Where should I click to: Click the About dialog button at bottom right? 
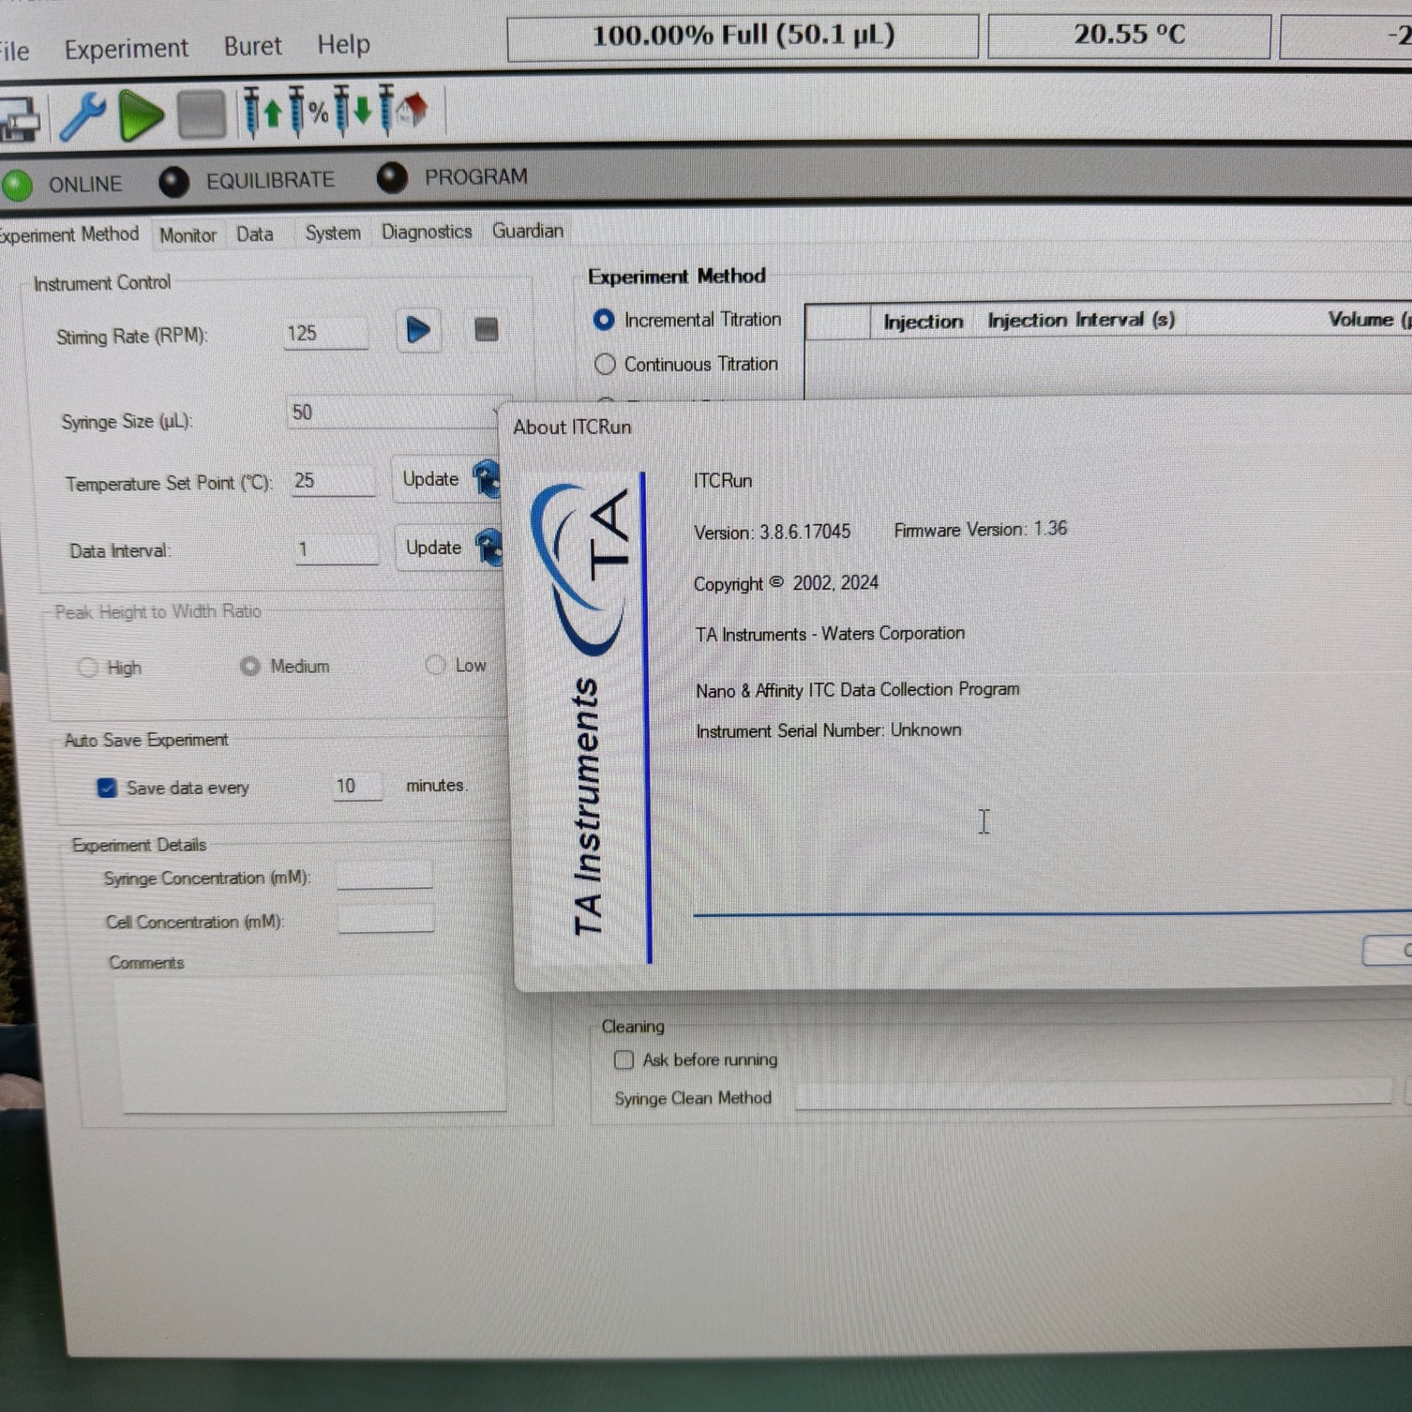(x=1387, y=950)
